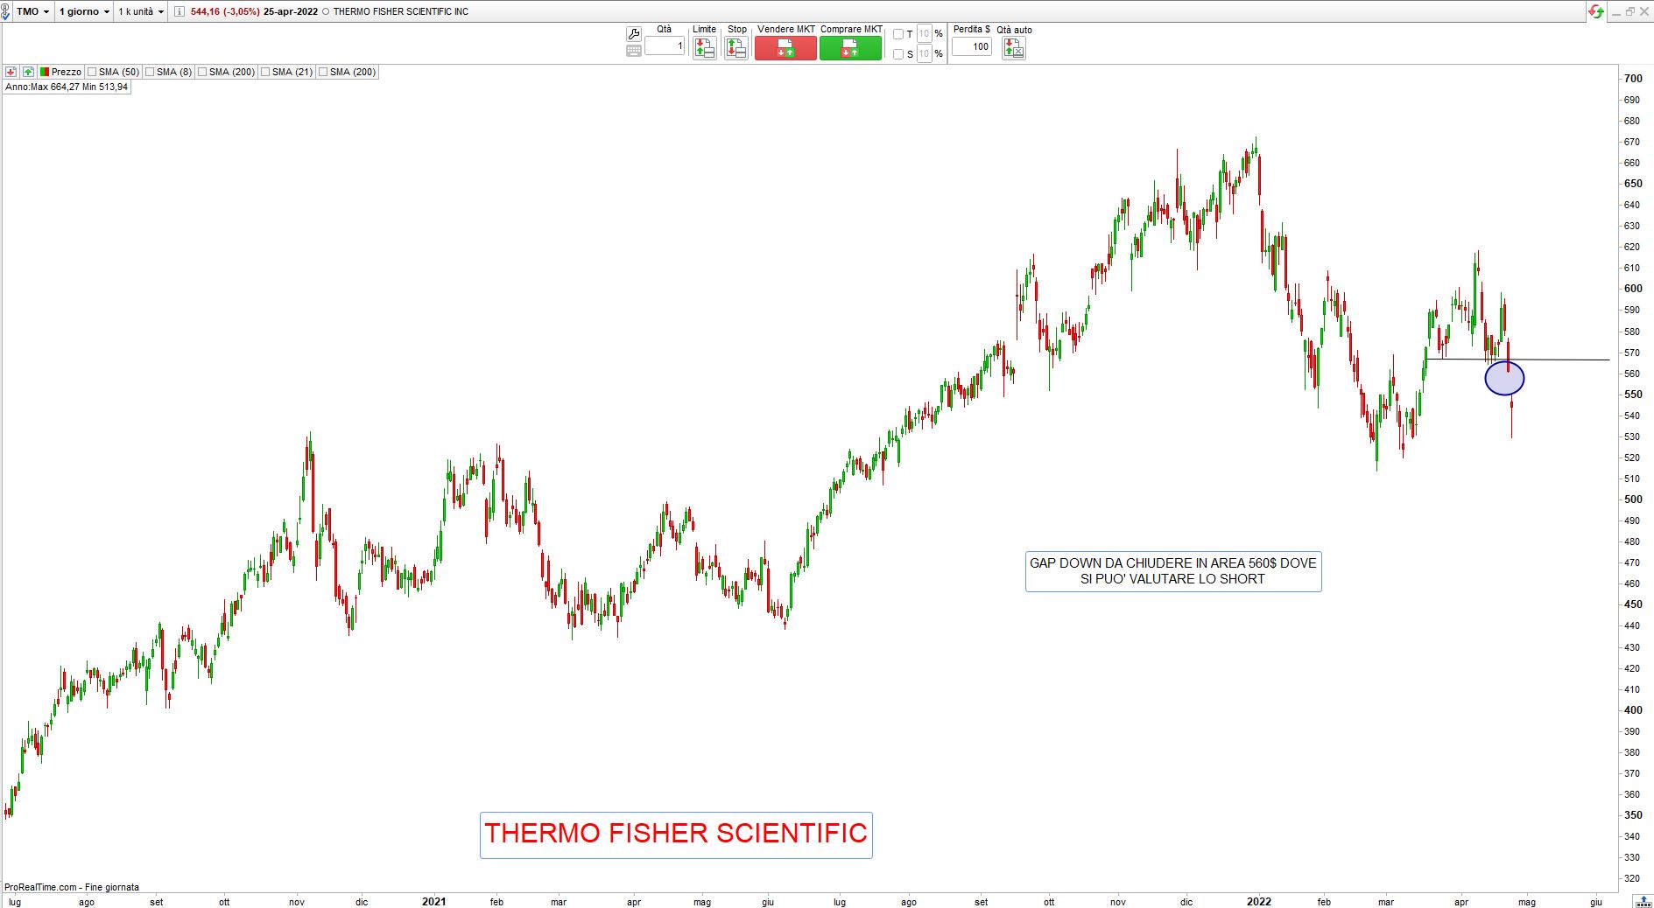
Task: Open the TMO ticker dropdown
Action: [33, 11]
